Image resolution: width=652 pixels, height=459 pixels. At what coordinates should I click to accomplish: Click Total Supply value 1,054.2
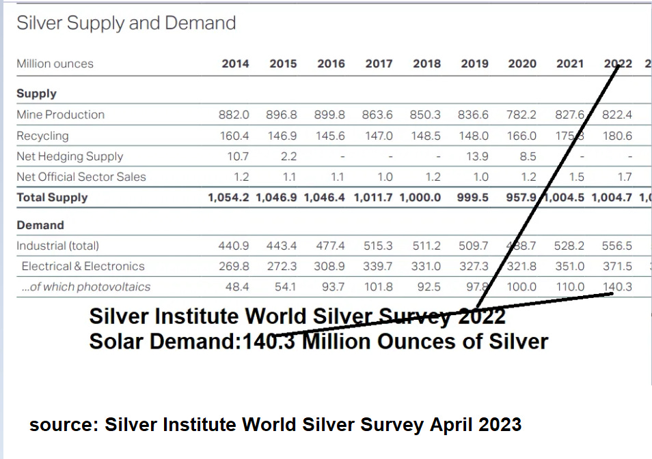(229, 198)
